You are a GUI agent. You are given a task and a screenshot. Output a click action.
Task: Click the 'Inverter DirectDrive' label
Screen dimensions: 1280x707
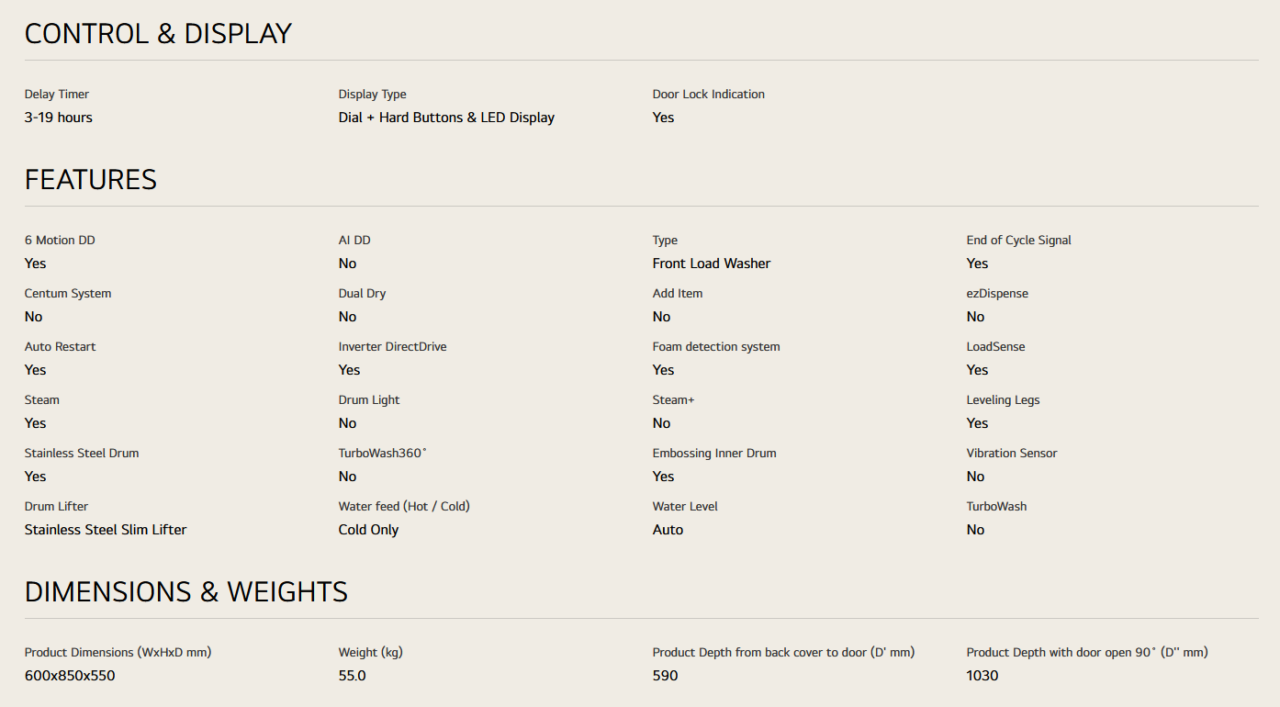(x=392, y=347)
